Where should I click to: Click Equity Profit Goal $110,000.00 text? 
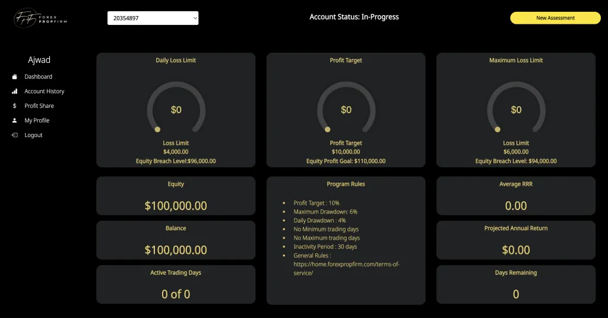coord(346,161)
